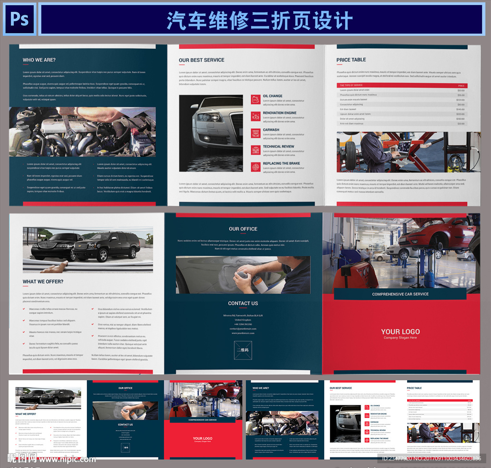This screenshot has width=491, height=468.
Task: Click the large PRICE column header
Action: click(x=461, y=85)
